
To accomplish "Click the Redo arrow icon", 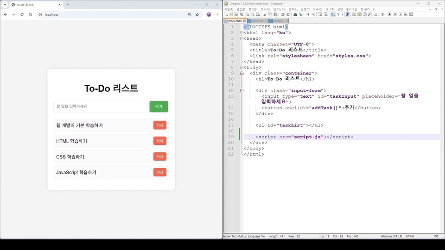I will [288, 14].
